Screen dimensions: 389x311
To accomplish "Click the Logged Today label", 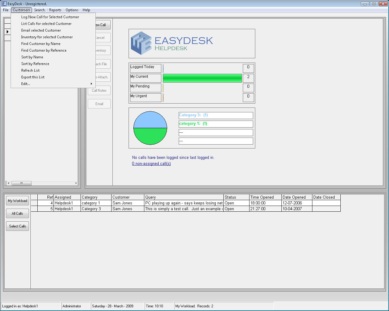I will pos(146,68).
